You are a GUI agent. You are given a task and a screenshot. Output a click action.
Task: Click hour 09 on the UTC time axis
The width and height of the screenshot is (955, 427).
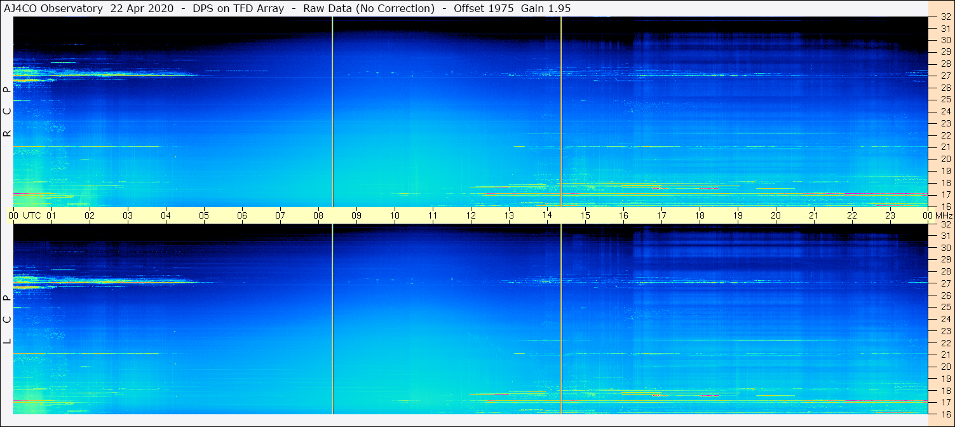(x=356, y=215)
